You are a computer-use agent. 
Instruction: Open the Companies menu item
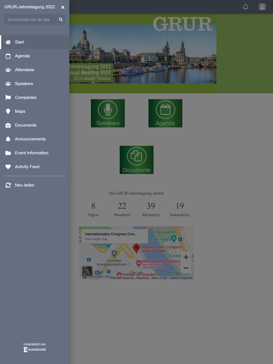click(35, 97)
